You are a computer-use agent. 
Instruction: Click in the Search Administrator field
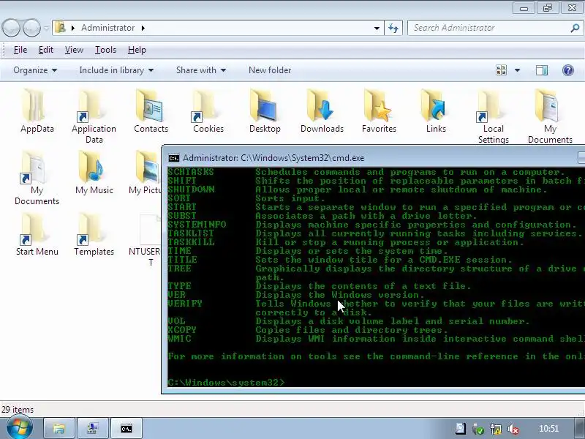pos(488,28)
